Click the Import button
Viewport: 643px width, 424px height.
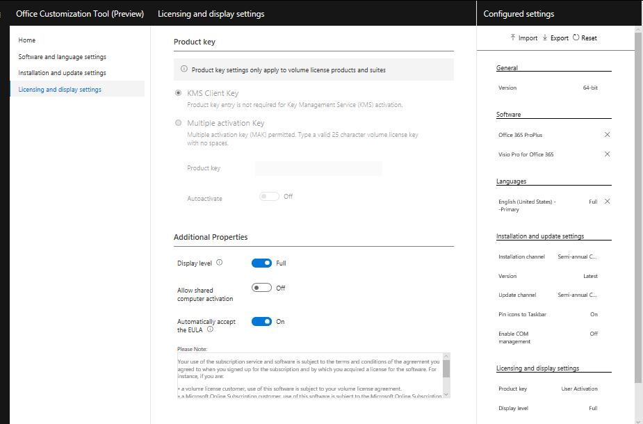click(523, 38)
